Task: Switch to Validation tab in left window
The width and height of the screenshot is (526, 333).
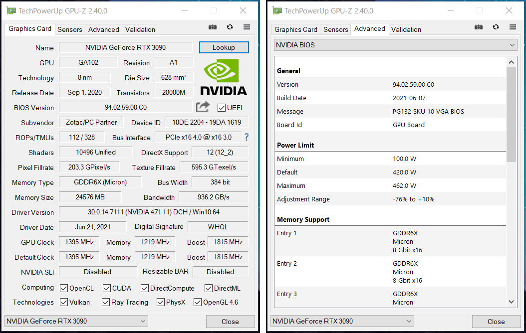Action: point(140,29)
